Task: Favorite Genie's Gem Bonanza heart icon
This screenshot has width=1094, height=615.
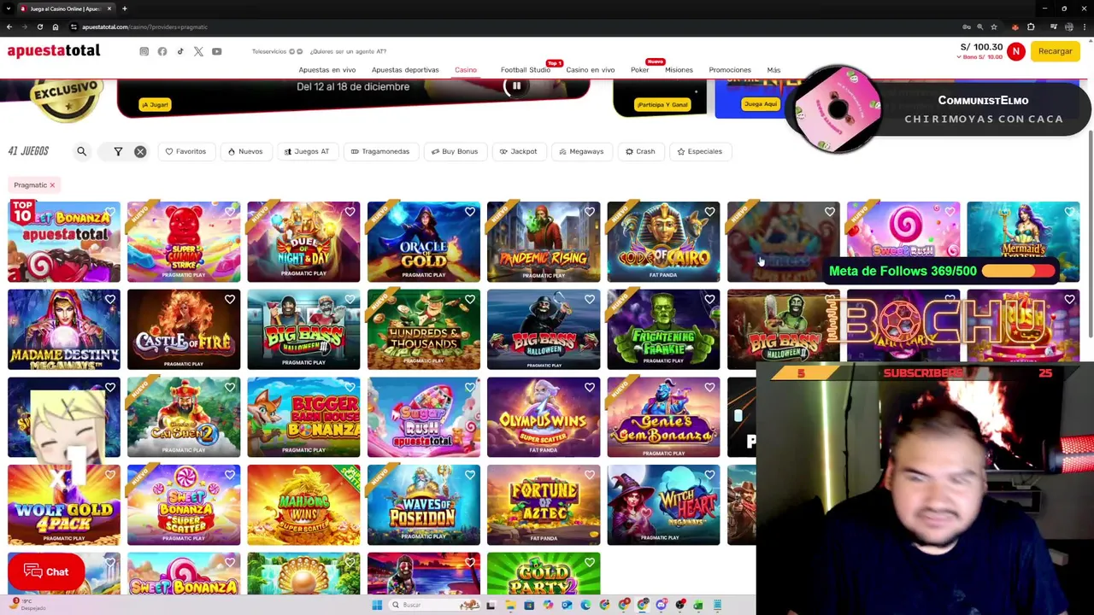Action: tap(709, 388)
